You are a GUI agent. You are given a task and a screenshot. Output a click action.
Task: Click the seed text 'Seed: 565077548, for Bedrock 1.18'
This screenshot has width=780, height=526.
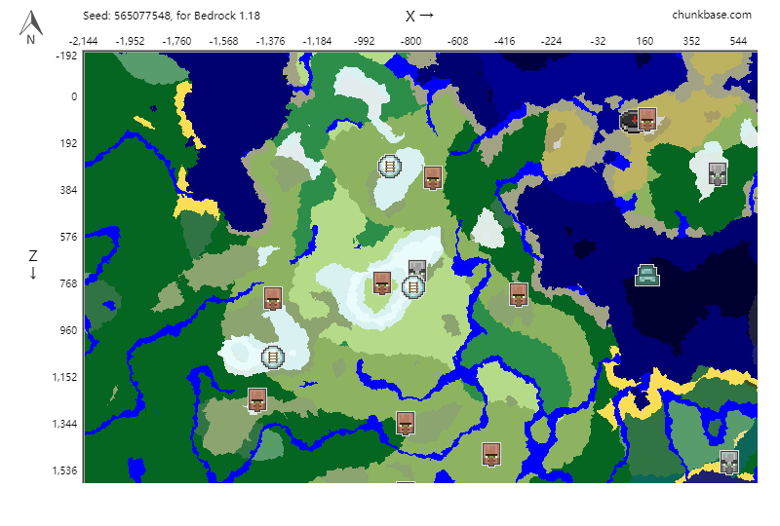coord(172,16)
